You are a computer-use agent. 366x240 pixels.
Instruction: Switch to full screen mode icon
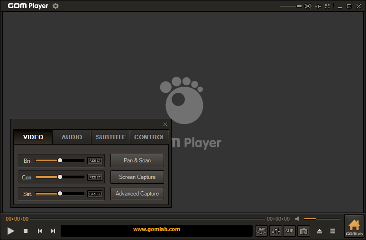pyautogui.click(x=328, y=6)
